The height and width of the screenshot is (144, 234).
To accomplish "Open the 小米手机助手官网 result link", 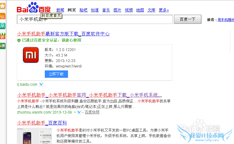I will tap(89, 95).
